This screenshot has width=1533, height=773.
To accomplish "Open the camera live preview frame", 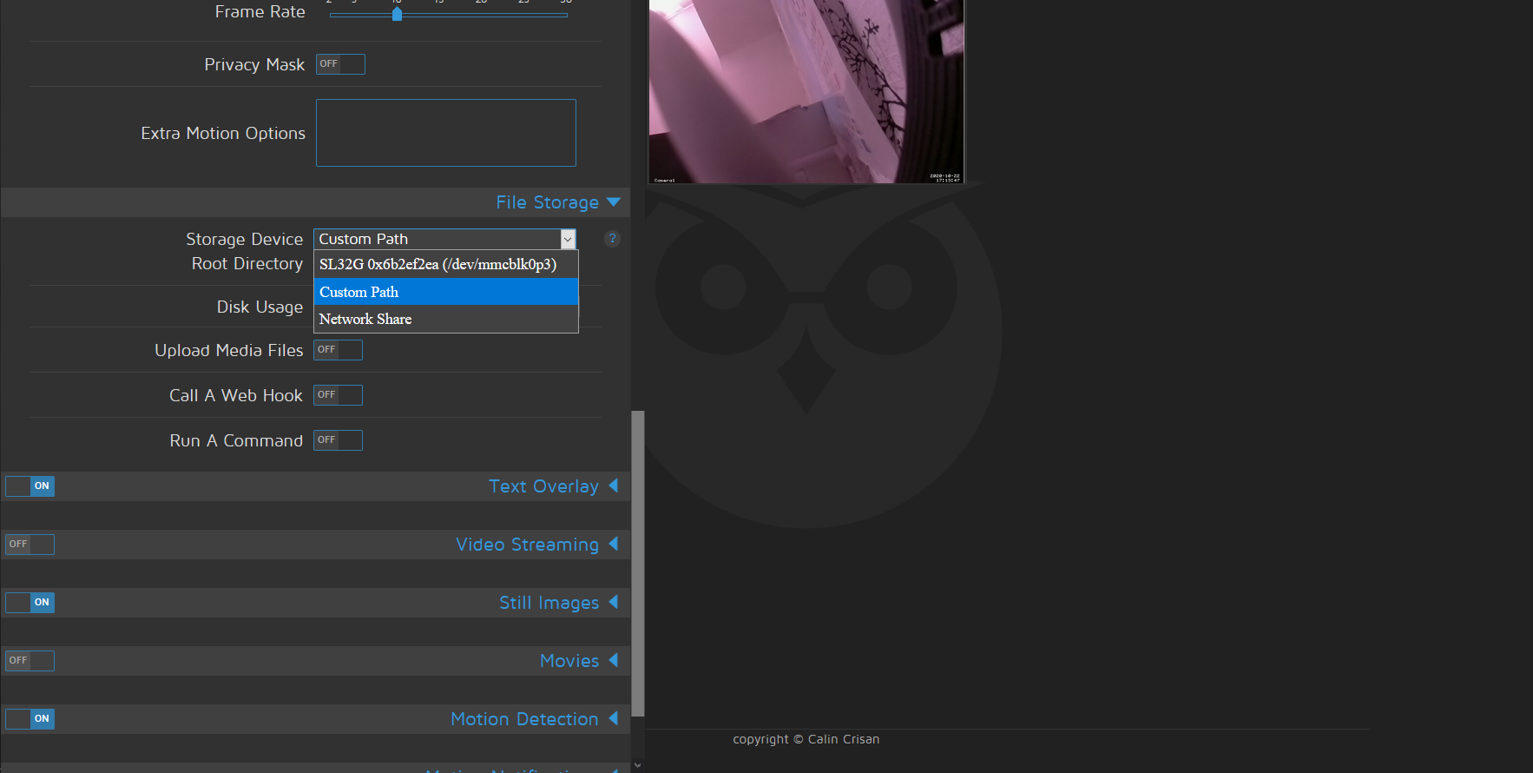I will click(806, 91).
